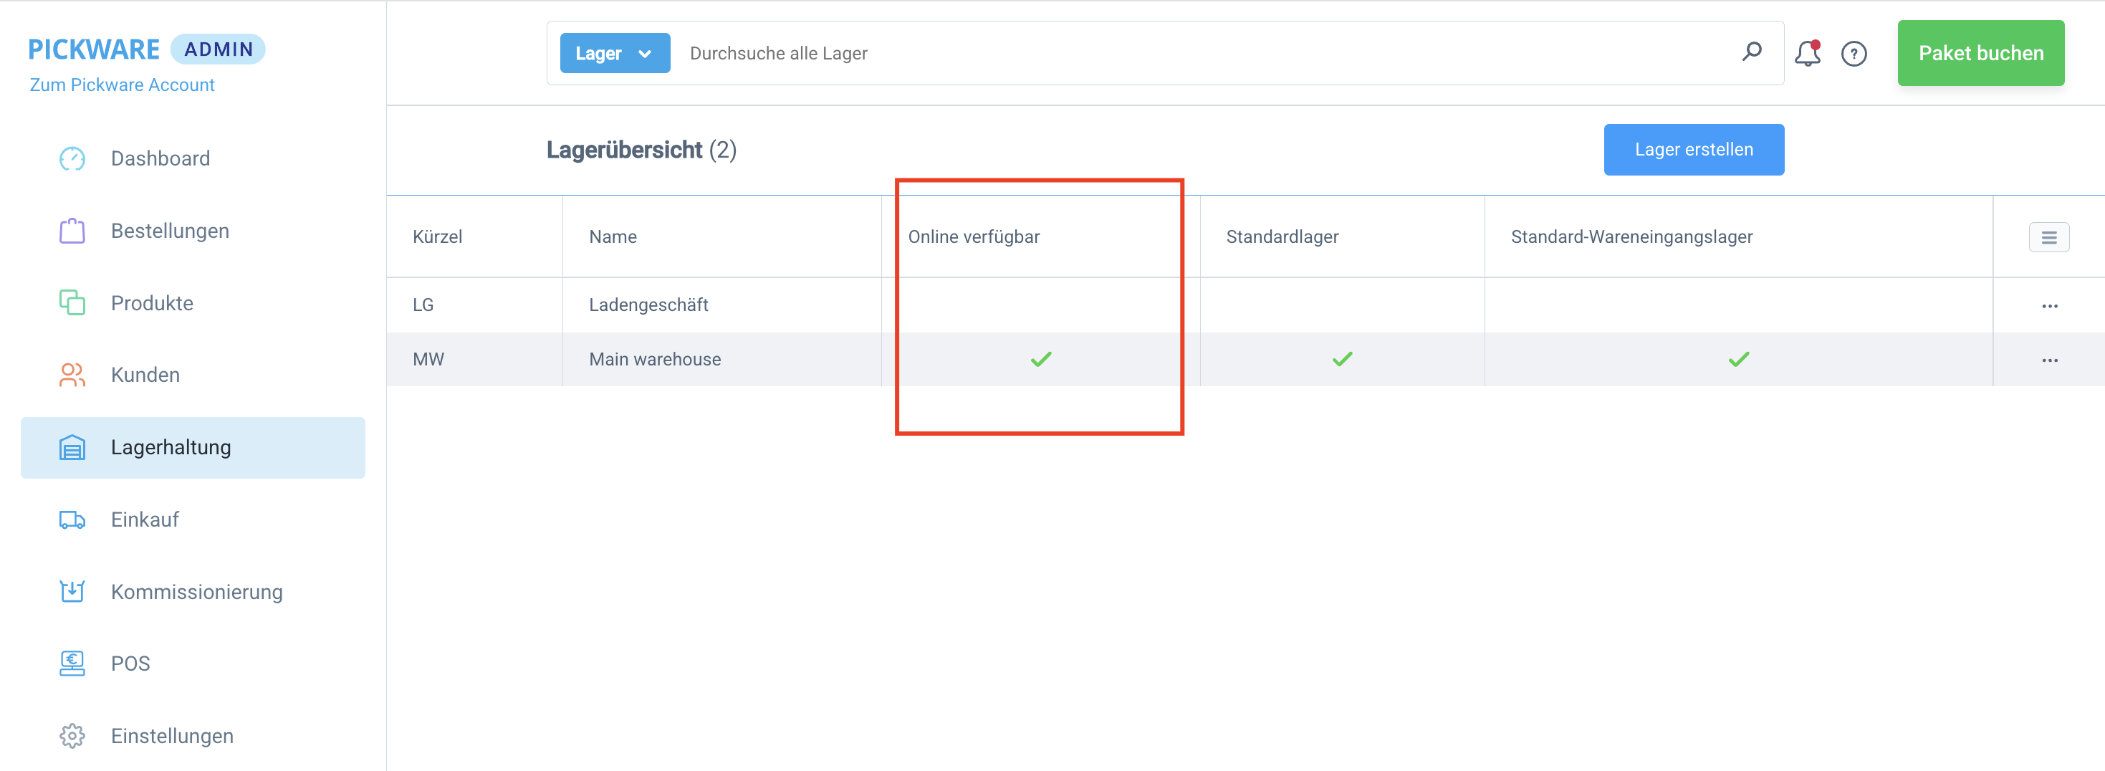Click Standardlager checkmark for Main warehouse
Screen dimensions: 2105x771
1342,359
